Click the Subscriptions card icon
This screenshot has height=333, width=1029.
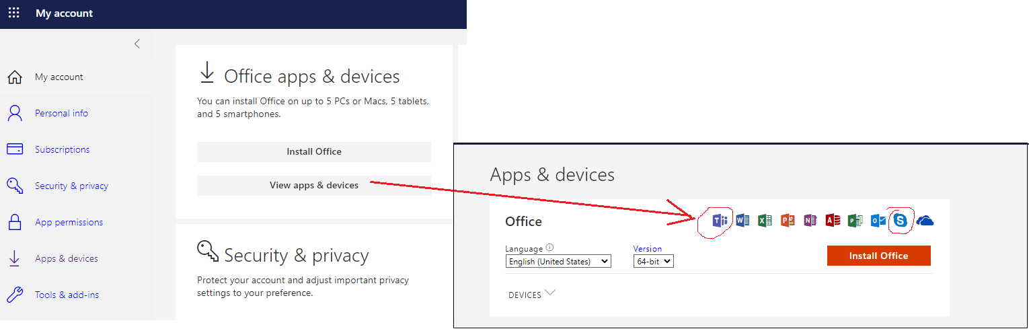coord(15,149)
